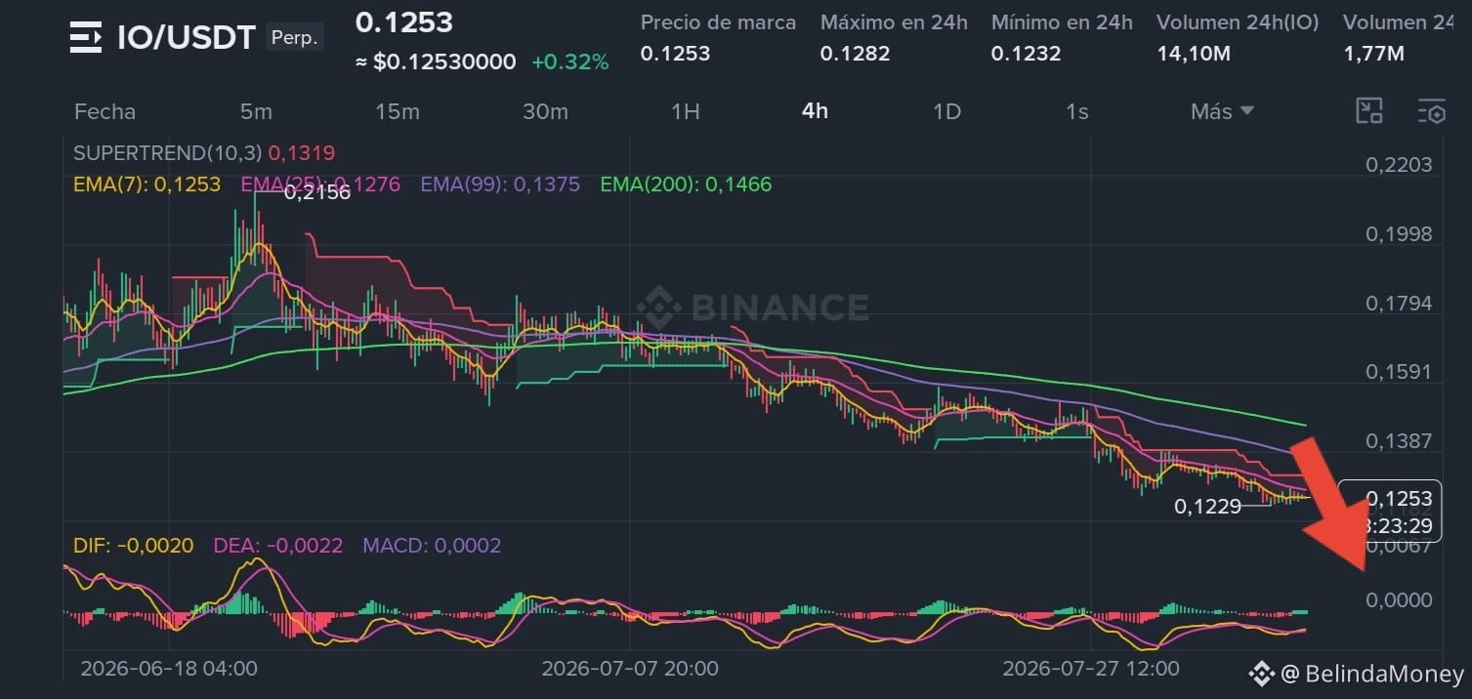This screenshot has height=699, width=1472.
Task: Click the Máximo en 24h value 0.1282
Action: tap(856, 54)
